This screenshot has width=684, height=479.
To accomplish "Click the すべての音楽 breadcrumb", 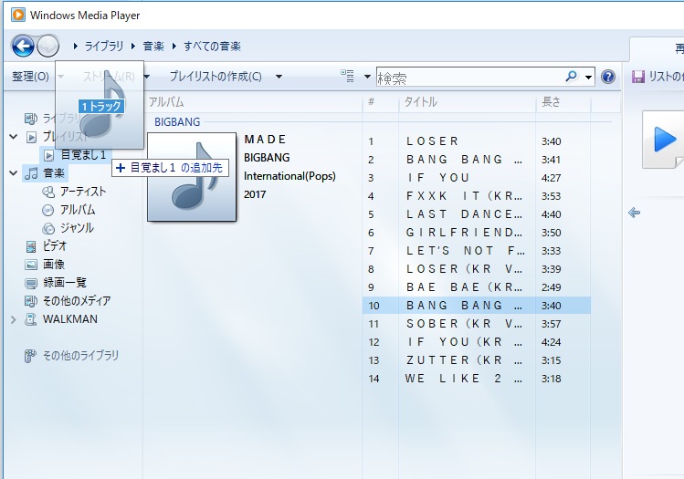I will [212, 46].
